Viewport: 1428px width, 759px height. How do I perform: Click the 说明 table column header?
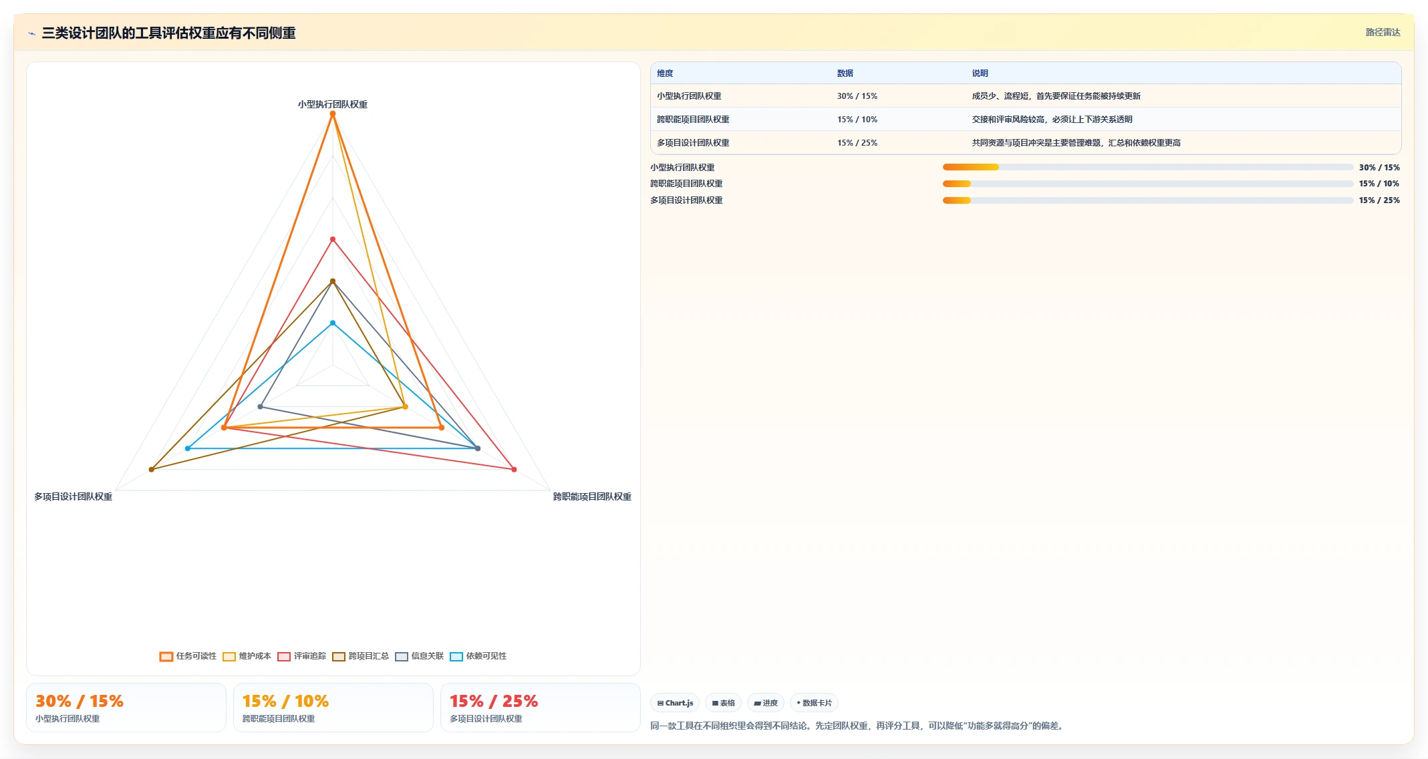[980, 73]
